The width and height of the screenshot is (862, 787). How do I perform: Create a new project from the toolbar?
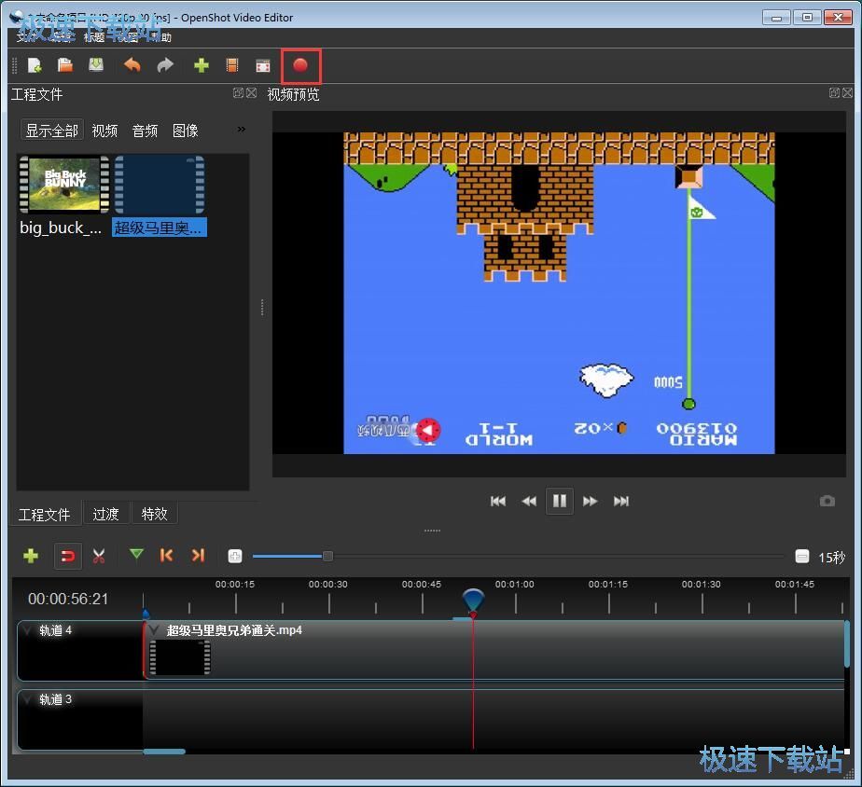35,65
